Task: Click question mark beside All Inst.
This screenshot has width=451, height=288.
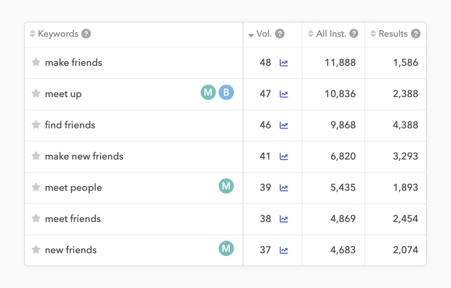Action: [x=354, y=34]
